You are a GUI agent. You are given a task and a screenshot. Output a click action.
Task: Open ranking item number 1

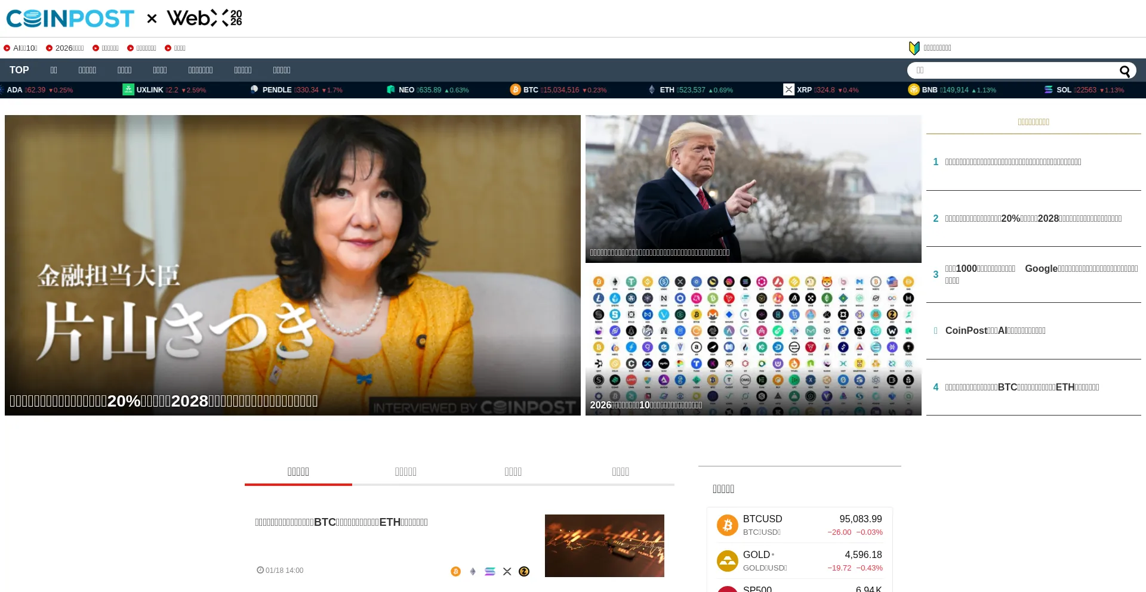pos(1013,162)
